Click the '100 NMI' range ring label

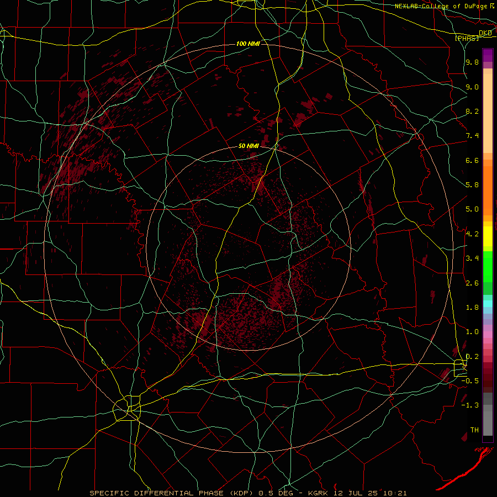point(248,44)
